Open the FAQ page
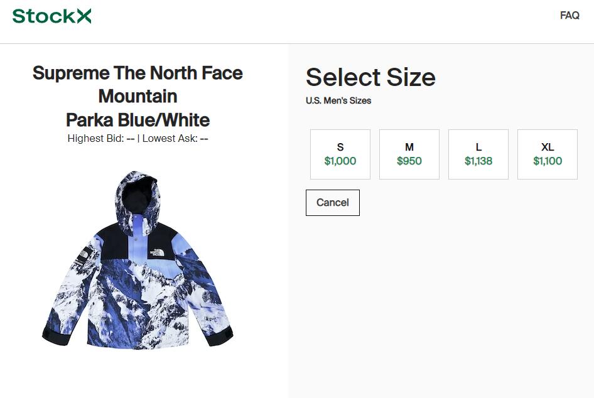594x398 pixels. [569, 16]
